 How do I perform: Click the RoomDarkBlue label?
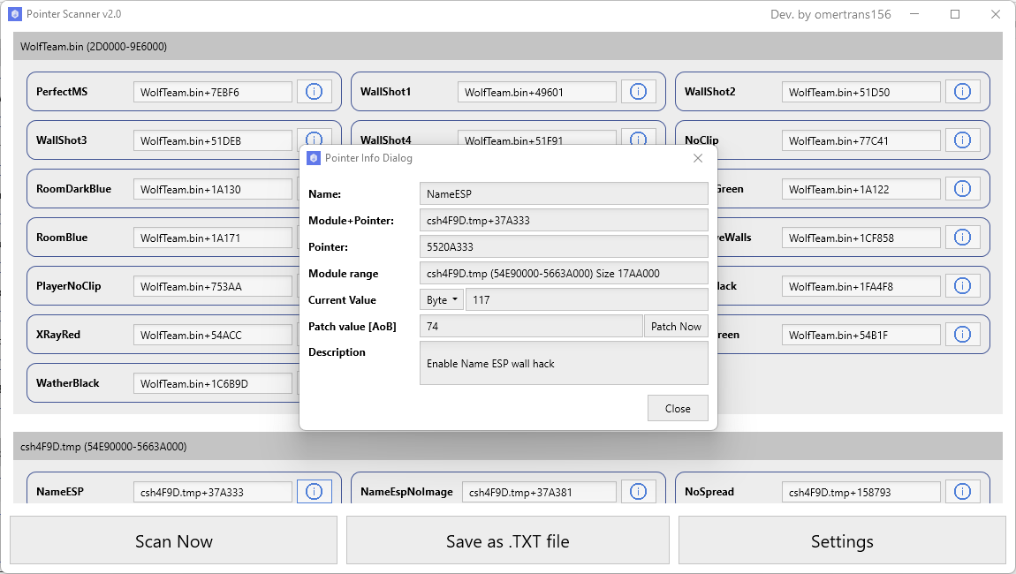(x=74, y=188)
